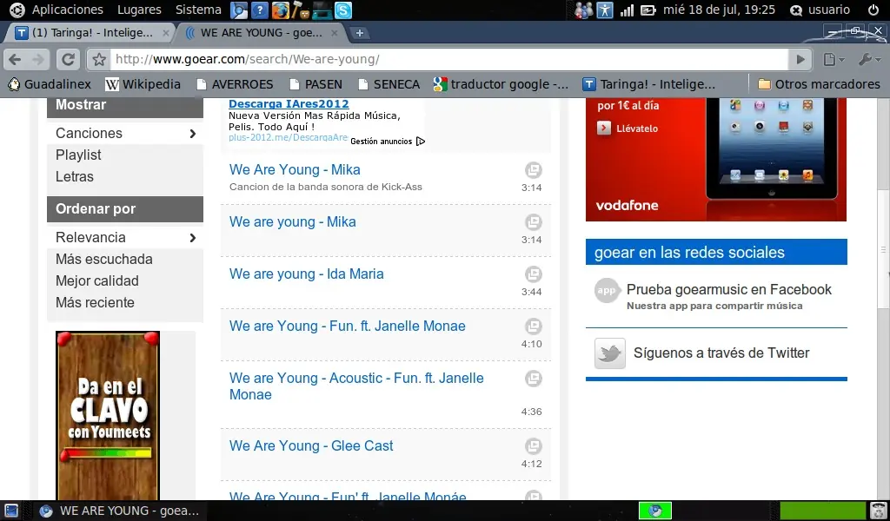890x521 pixels.
Task: Click the browser forward arrow
Action: (38, 59)
